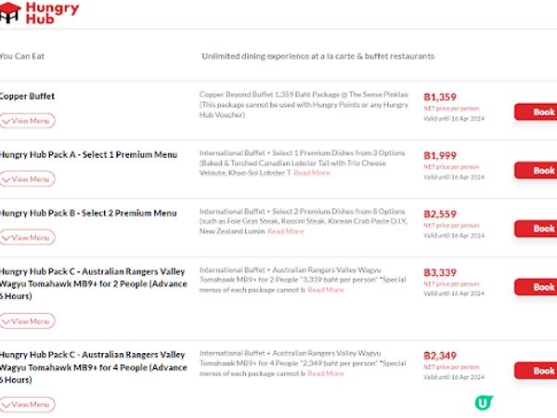Screen dimensions: 557x418
Task: Open View Menu under Hungry Hub Pack B
Action: 28,238
